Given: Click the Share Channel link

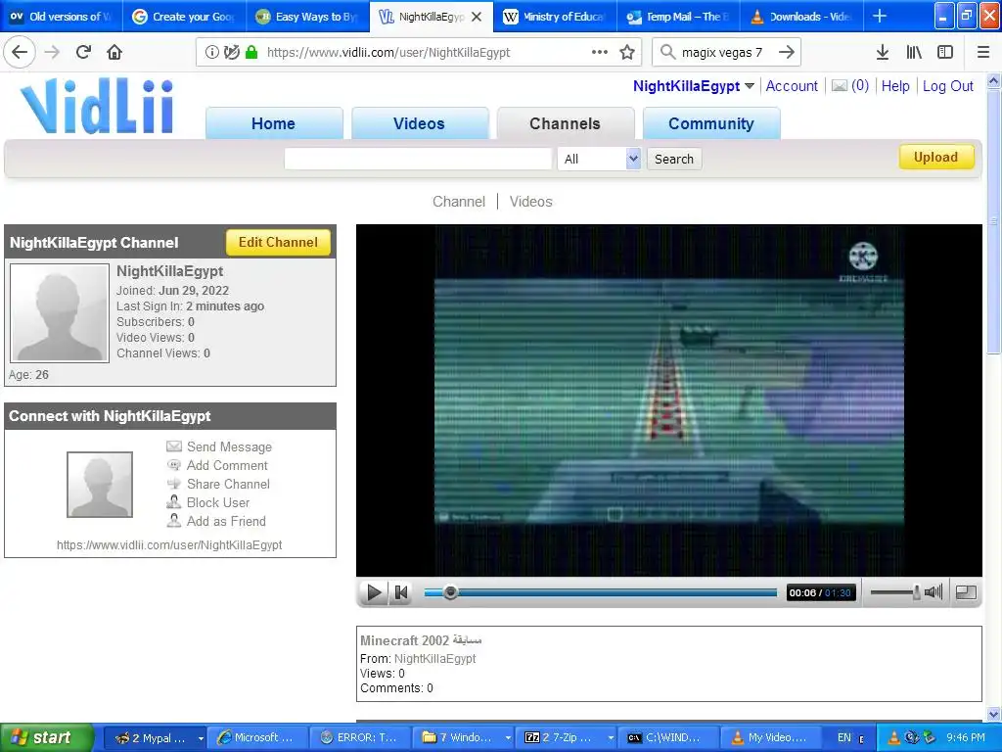Looking at the screenshot, I should (228, 484).
